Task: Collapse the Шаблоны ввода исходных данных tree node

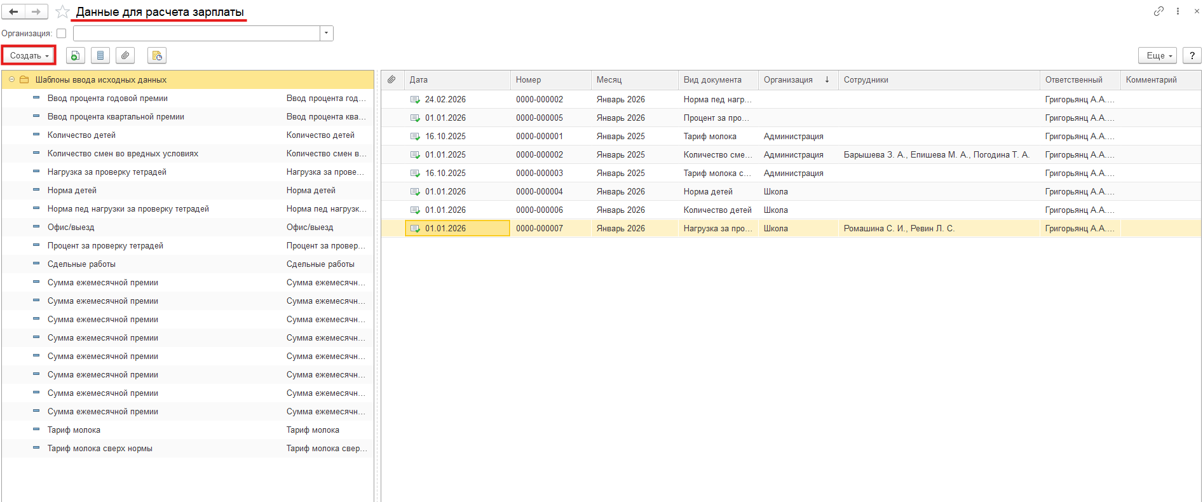Action: pyautogui.click(x=11, y=80)
